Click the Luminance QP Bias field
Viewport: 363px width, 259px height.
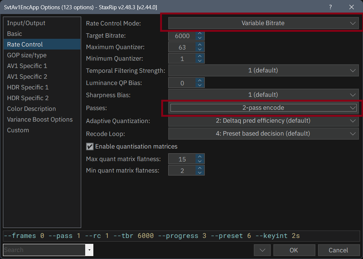(x=182, y=83)
